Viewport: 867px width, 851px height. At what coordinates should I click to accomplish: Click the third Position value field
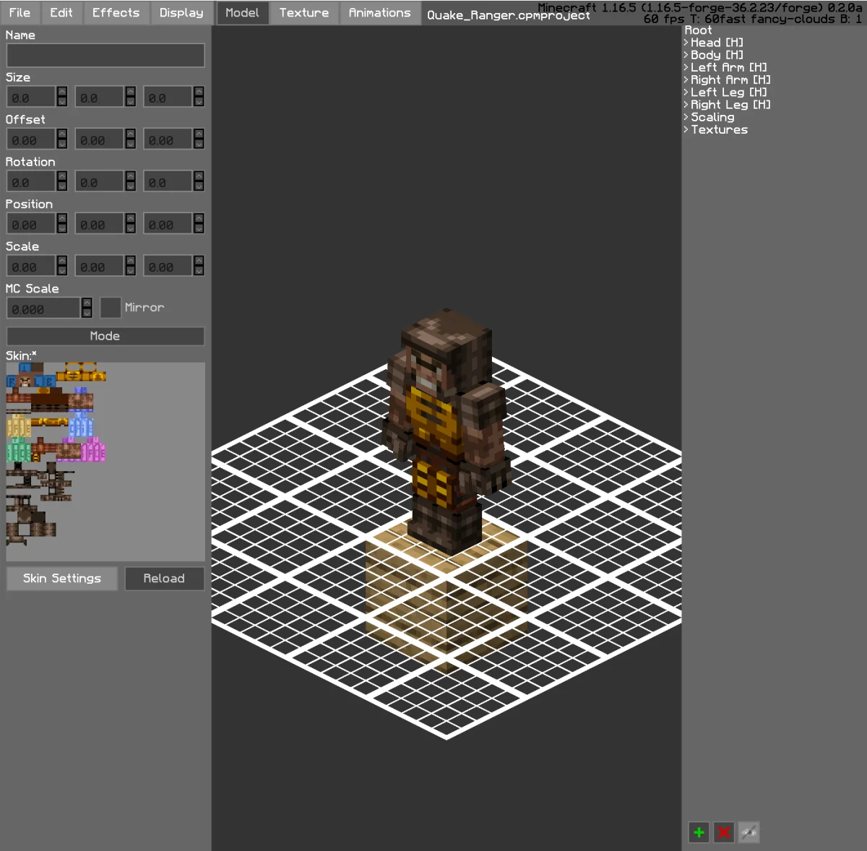(168, 224)
